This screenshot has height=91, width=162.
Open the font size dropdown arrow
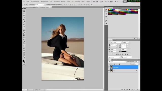pyautogui.click(x=116, y=45)
